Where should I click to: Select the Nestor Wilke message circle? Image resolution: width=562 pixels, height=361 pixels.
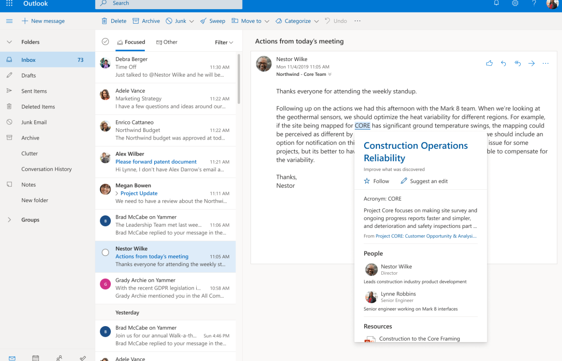coord(105,252)
